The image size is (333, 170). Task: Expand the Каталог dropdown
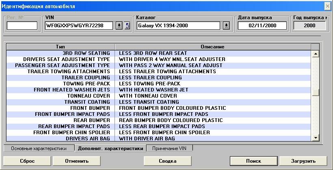coord(226,26)
